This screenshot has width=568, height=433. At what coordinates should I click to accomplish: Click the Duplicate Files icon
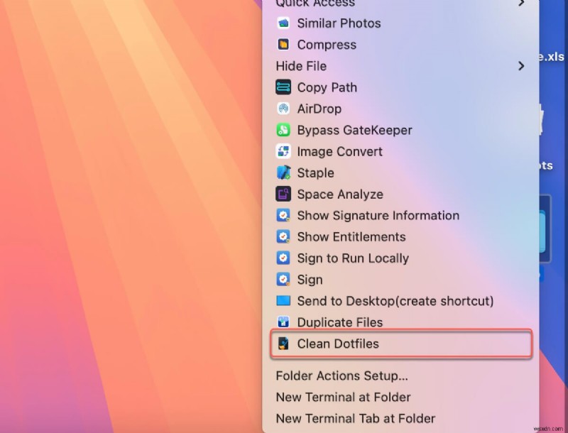click(283, 322)
